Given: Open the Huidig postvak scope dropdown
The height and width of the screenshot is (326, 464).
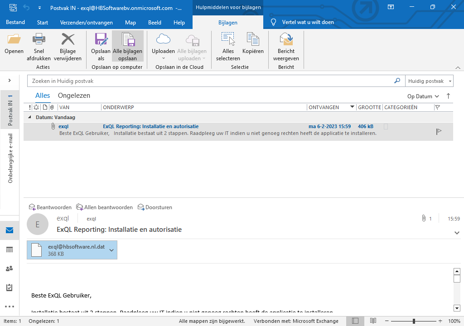Looking at the screenshot, I should point(429,81).
